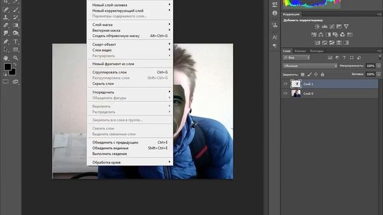Add Threshold adjustment
383x215 pixels.
[x=332, y=42]
